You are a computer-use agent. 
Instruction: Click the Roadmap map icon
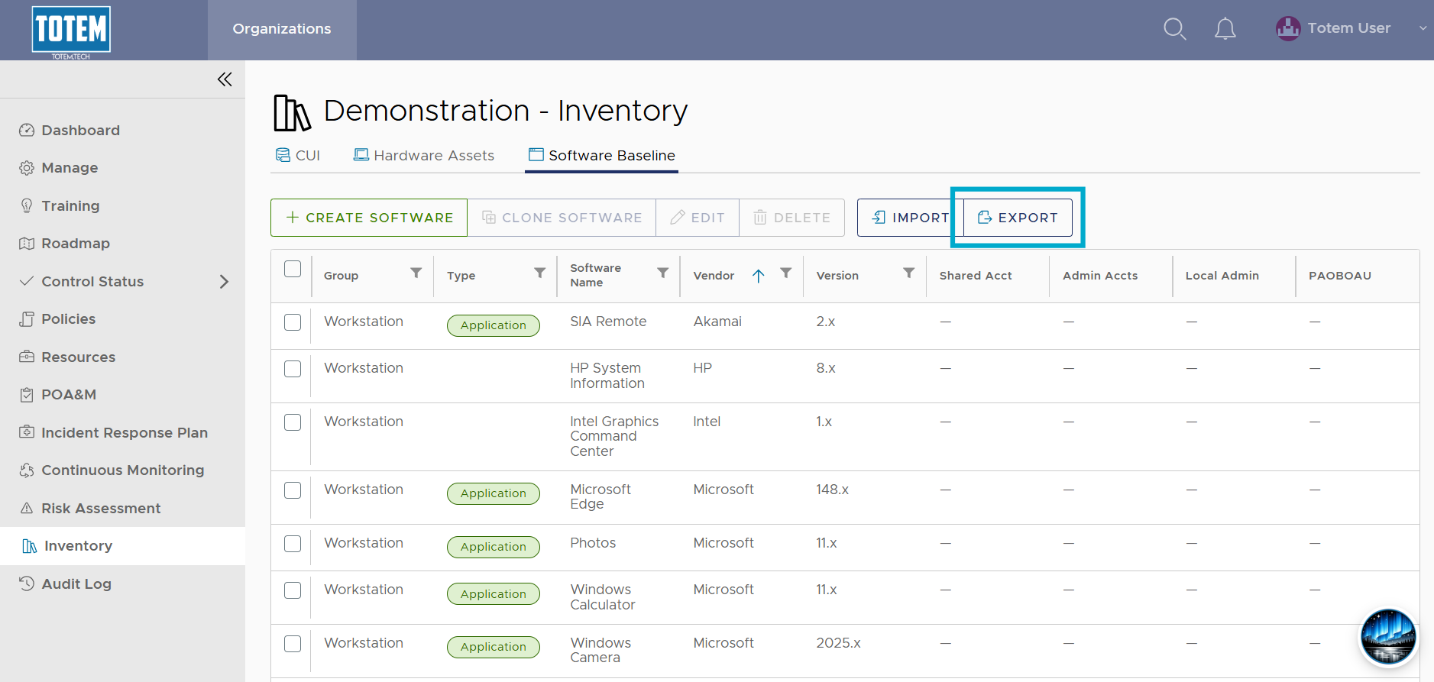[27, 244]
